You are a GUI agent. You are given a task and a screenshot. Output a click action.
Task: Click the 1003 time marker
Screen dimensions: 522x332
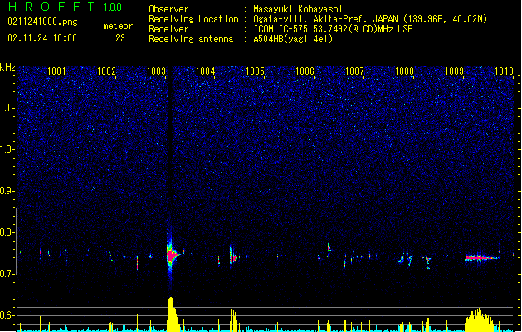point(156,71)
